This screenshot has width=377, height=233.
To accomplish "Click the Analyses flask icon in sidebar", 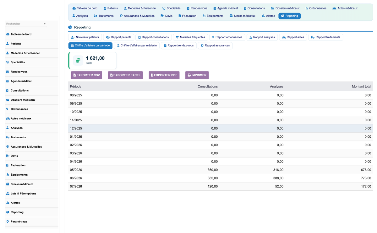I will click(x=8, y=128).
